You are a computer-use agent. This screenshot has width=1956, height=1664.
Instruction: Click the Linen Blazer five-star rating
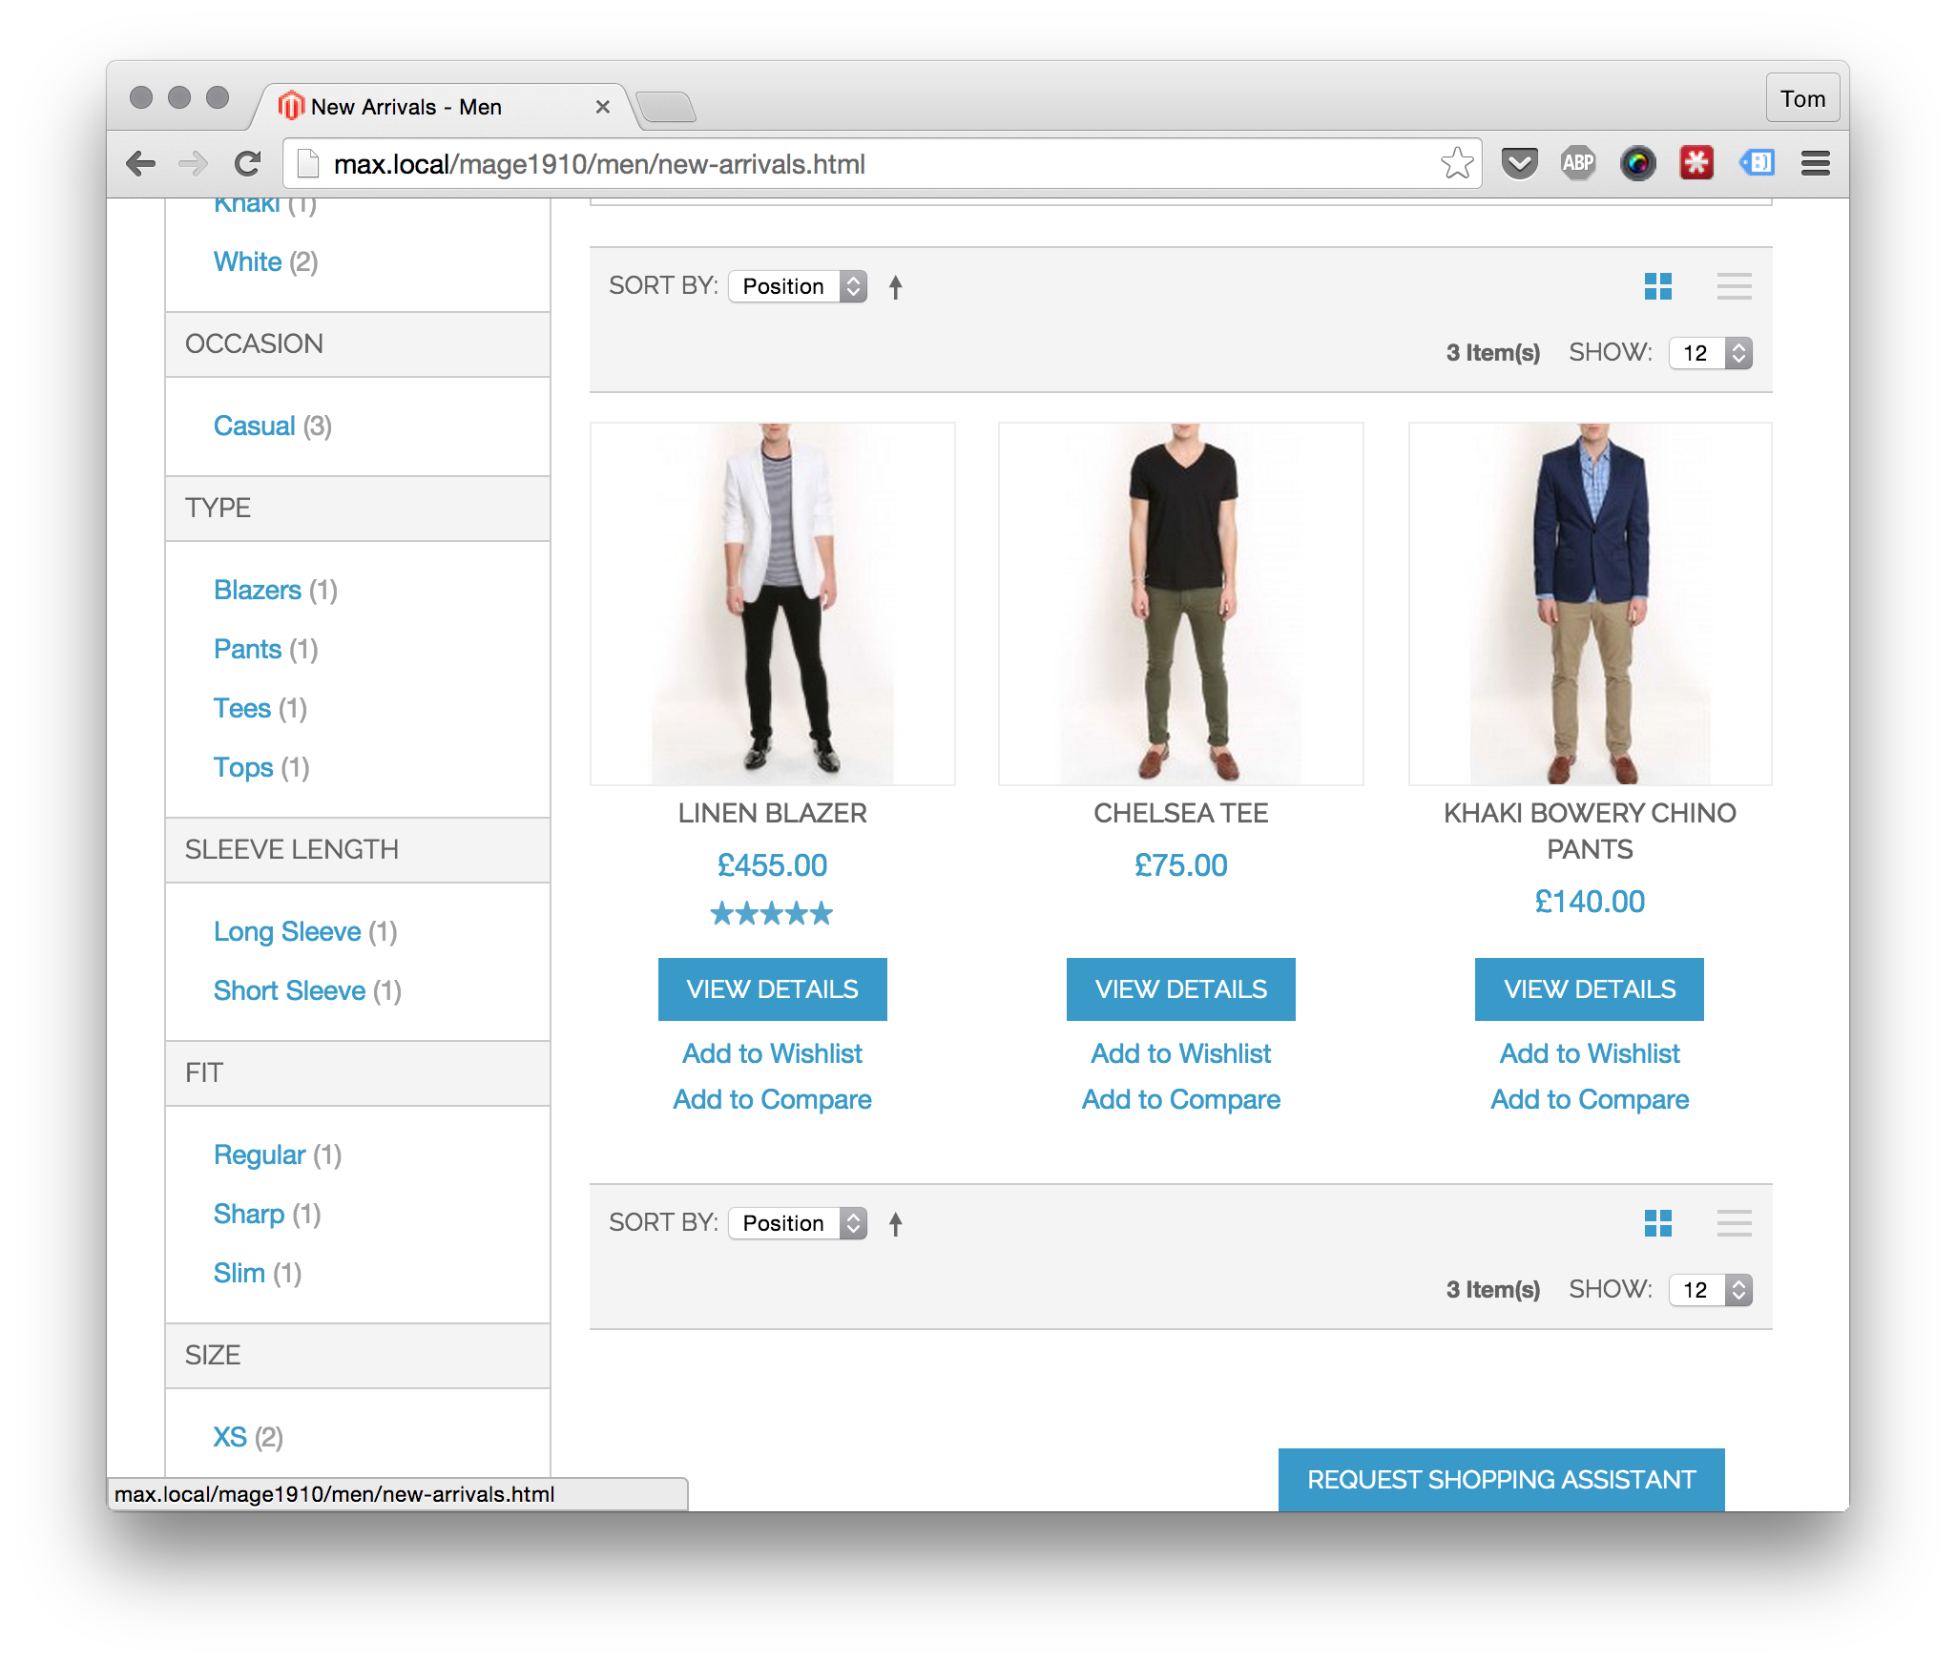point(772,914)
